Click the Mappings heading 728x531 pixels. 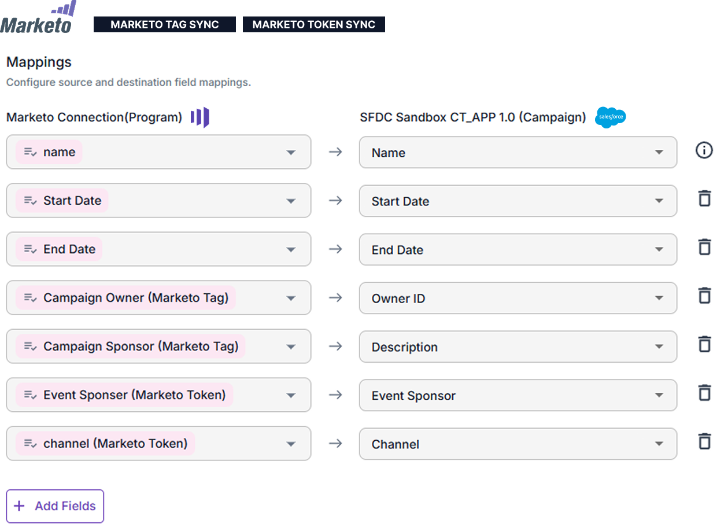[x=39, y=62]
